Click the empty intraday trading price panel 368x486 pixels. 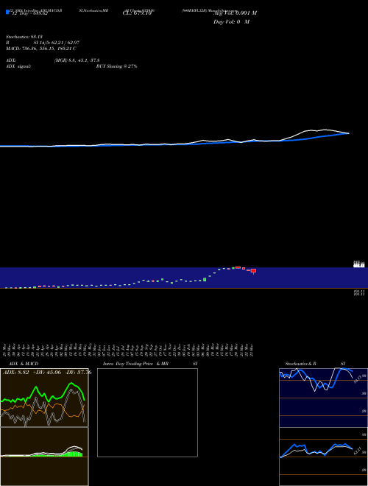147,412
